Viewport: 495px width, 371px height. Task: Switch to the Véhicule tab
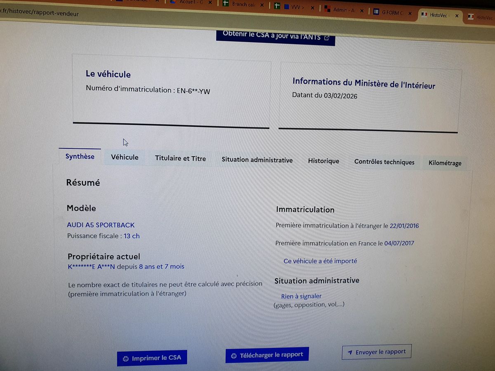tap(125, 157)
